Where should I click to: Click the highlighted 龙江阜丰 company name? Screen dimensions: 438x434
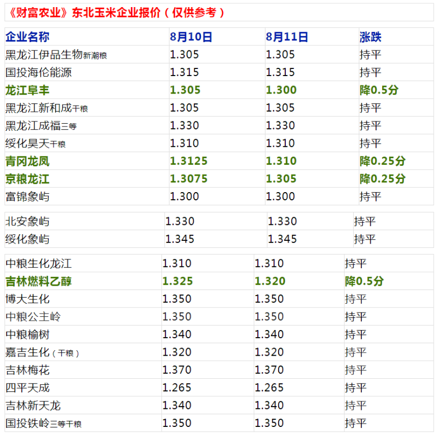click(x=27, y=90)
